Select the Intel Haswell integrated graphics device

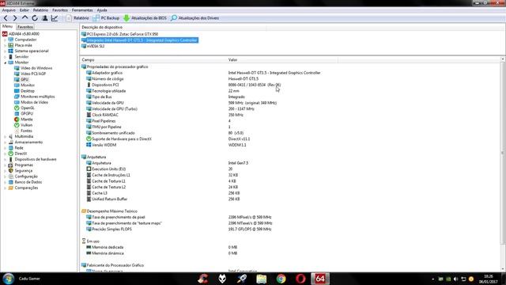pos(139,40)
